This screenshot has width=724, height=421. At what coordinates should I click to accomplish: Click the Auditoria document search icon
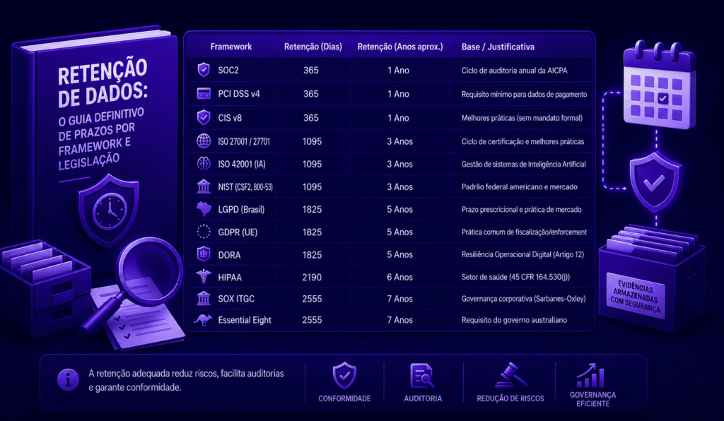point(423,376)
